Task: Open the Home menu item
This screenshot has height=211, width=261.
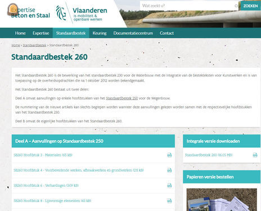Action: point(20,33)
